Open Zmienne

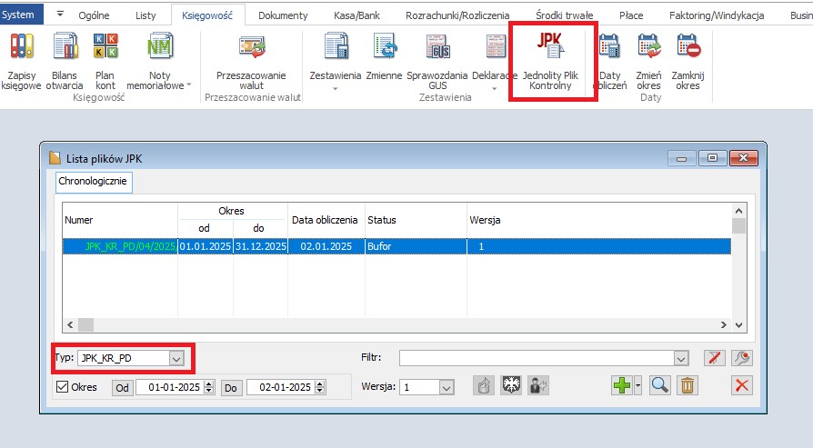pos(384,57)
